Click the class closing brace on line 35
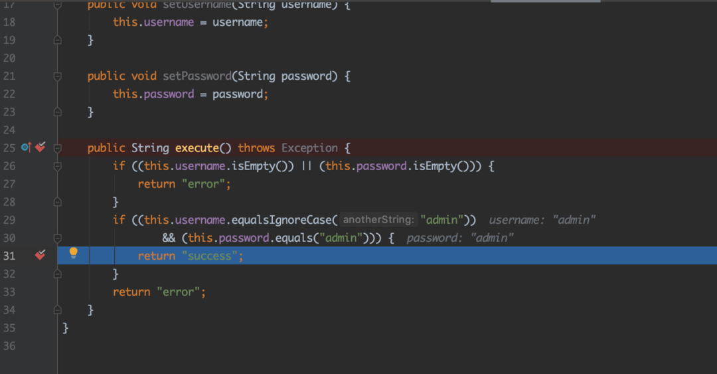 pyautogui.click(x=65, y=327)
